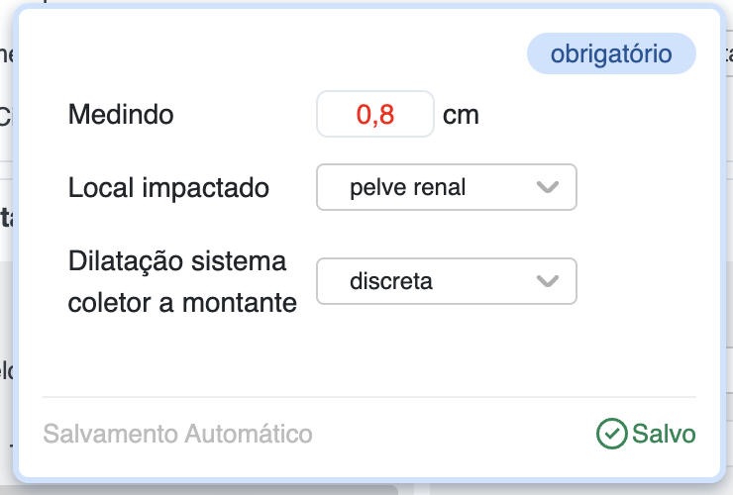Click the green checkmark circle icon

click(x=612, y=434)
